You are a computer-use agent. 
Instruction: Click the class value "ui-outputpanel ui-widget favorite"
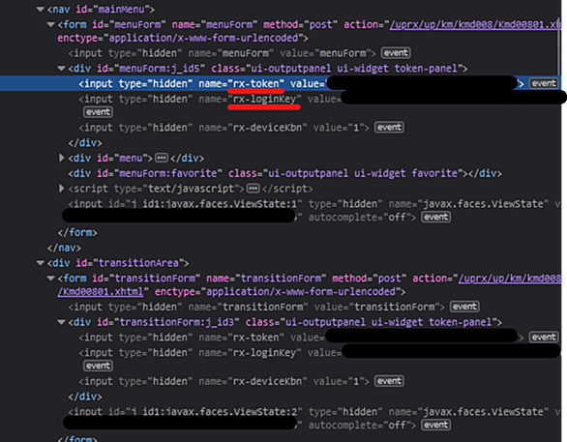click(x=364, y=173)
